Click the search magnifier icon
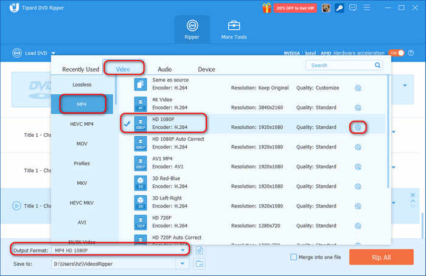 coord(378,65)
